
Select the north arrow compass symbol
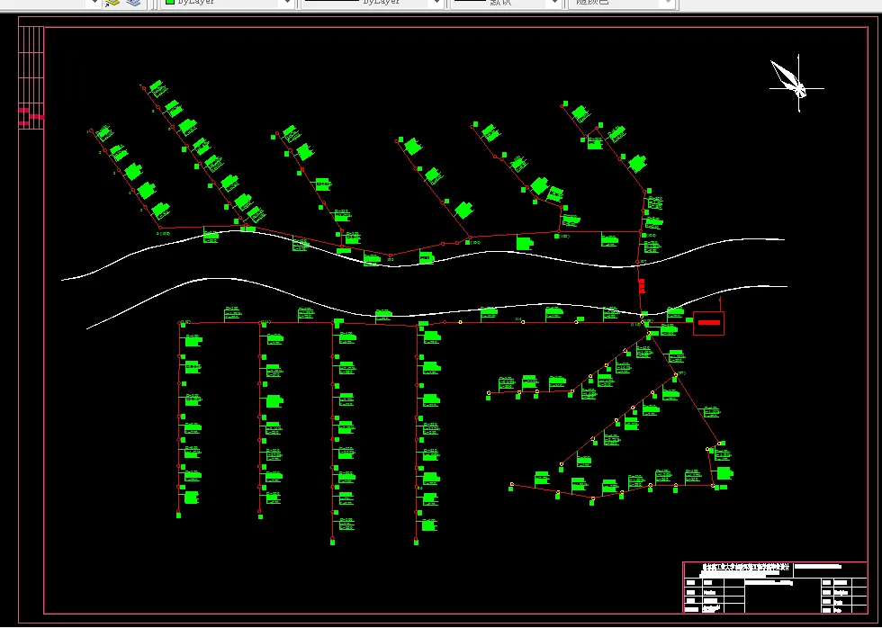coord(796,83)
